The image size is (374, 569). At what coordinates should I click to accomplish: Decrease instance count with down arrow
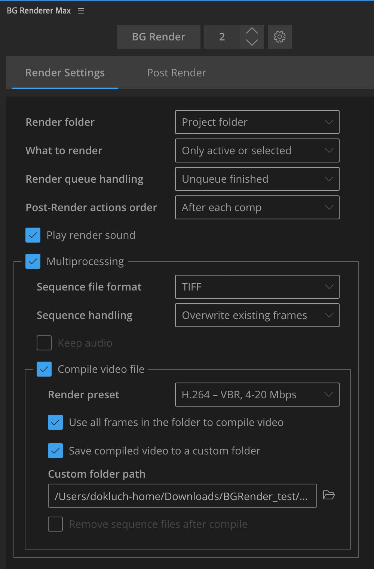tap(252, 43)
